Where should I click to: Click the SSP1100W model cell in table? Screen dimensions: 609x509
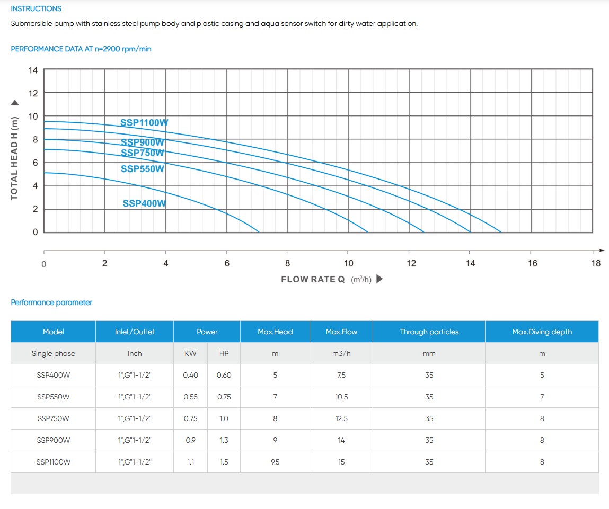coord(53,462)
